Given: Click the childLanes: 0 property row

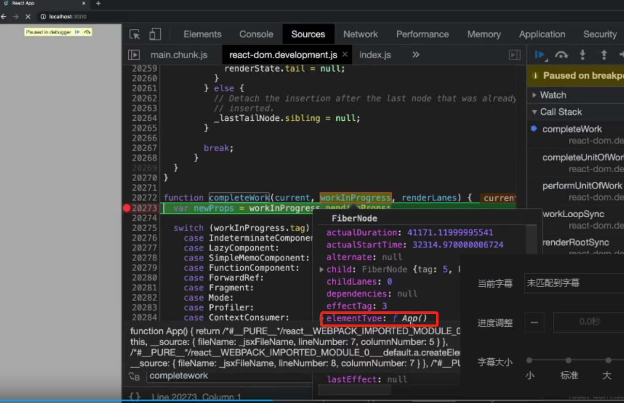Looking at the screenshot, I should click(x=359, y=282).
